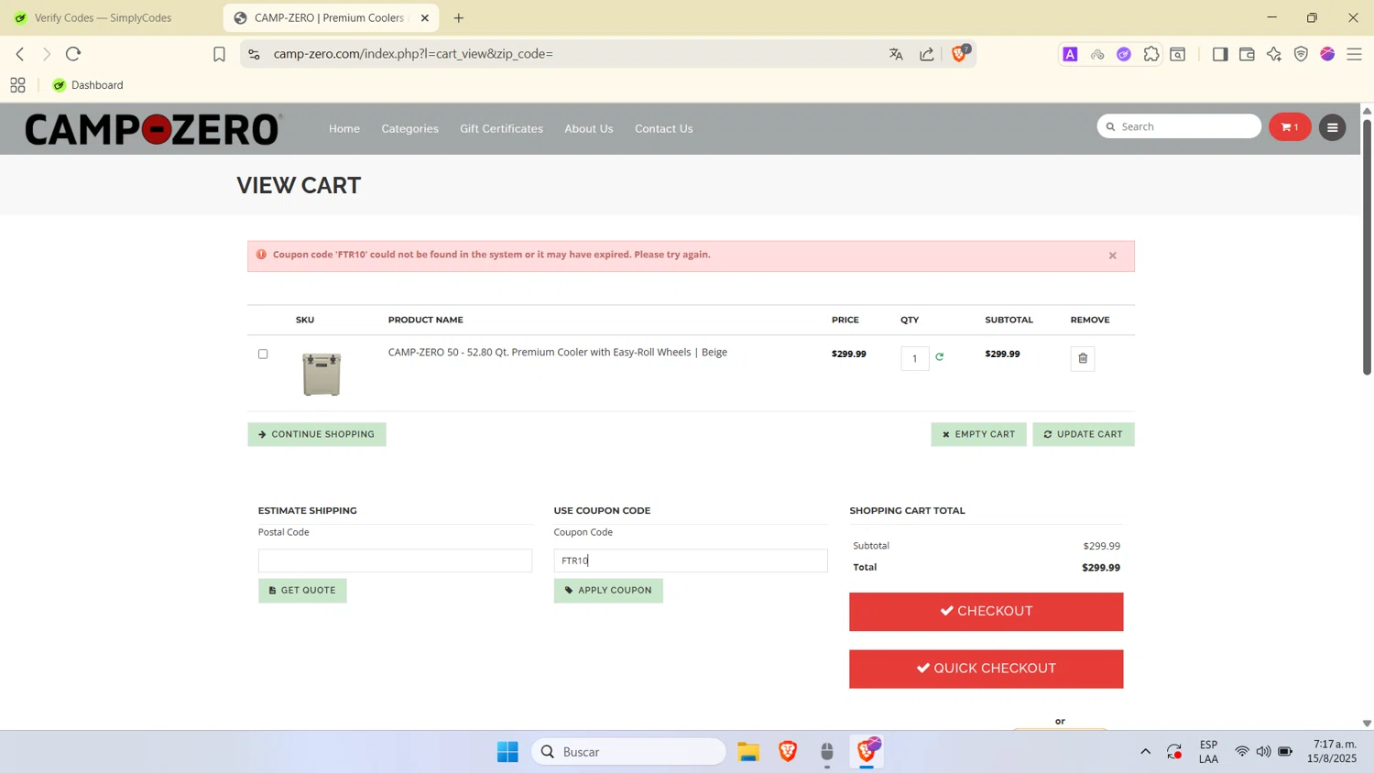Reload the current page
The image size is (1374, 773).
coord(73,54)
